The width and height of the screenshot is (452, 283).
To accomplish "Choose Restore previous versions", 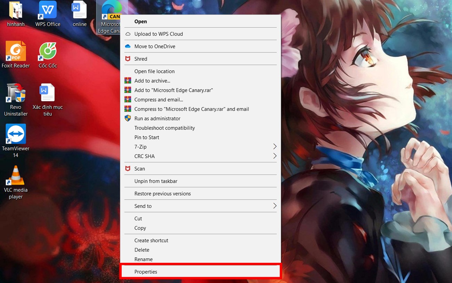I will coord(200,194).
